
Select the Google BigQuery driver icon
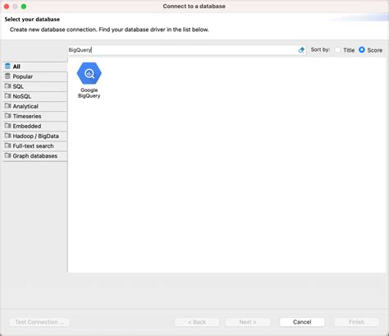tap(89, 73)
